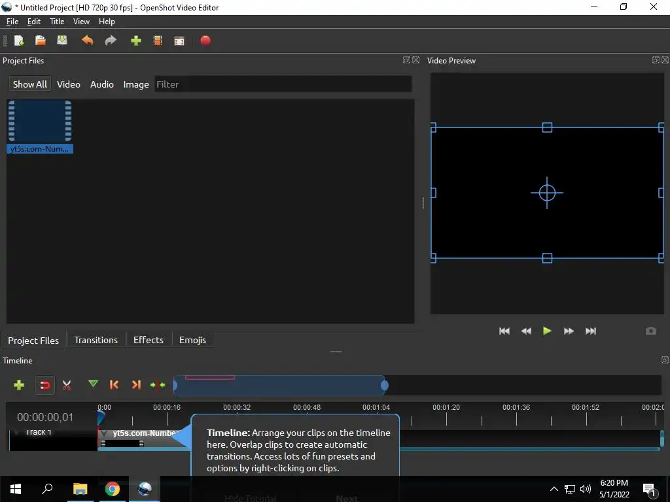The width and height of the screenshot is (670, 502).
Task: Switch to Emojis tab
Action: 192,340
